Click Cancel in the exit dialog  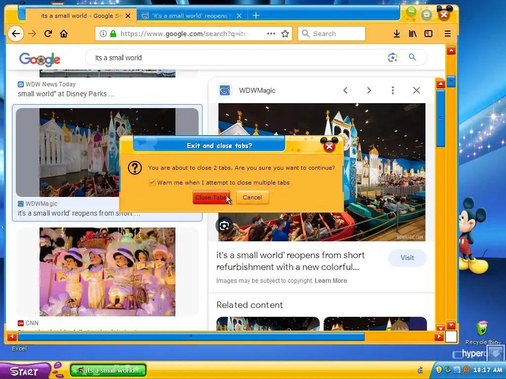(x=253, y=197)
